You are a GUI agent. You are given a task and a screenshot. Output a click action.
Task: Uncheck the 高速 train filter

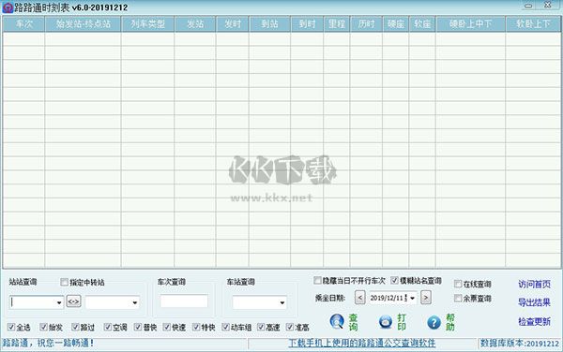261,327
